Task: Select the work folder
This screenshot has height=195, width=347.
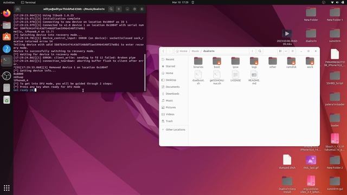Action: click(310, 63)
